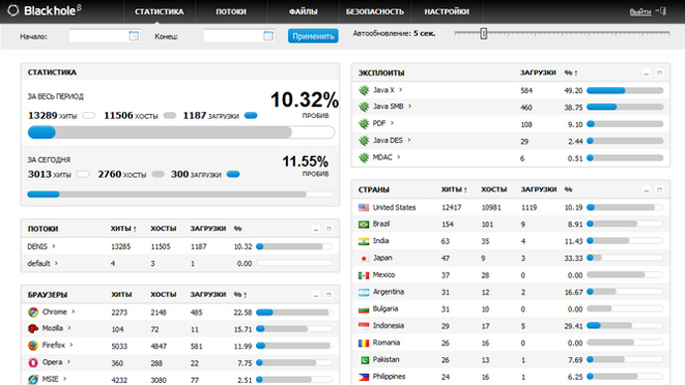Click the Chrome browser icon
685x385 pixels.
pyautogui.click(x=33, y=313)
